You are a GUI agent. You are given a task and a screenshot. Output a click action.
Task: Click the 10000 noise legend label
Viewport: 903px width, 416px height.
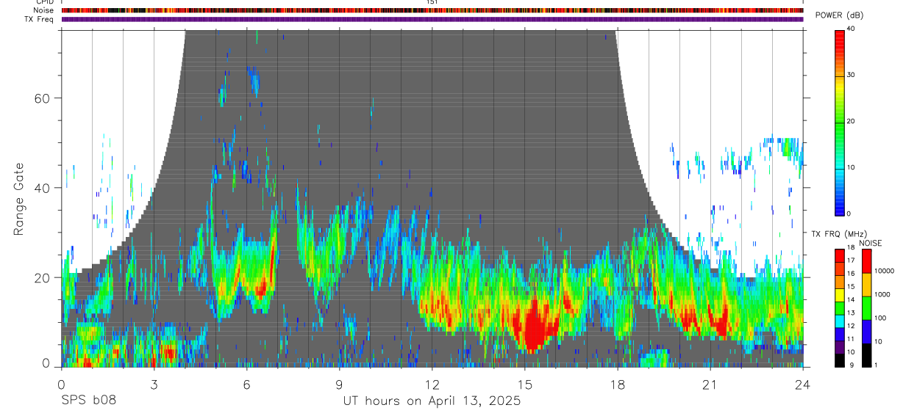click(x=885, y=271)
